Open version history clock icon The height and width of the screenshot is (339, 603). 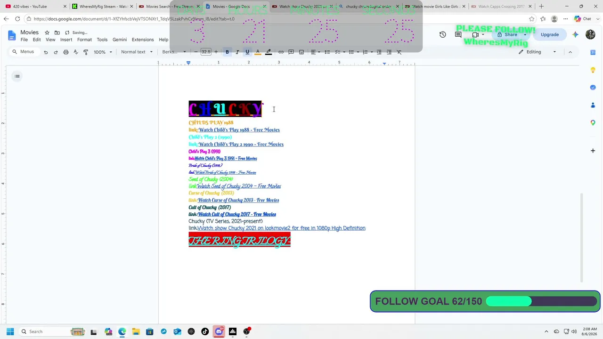(442, 34)
